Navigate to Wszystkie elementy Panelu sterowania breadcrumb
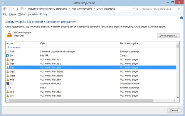 click(x=47, y=9)
